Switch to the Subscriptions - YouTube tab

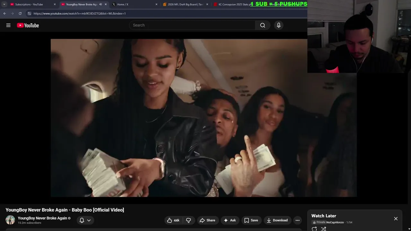click(33, 4)
